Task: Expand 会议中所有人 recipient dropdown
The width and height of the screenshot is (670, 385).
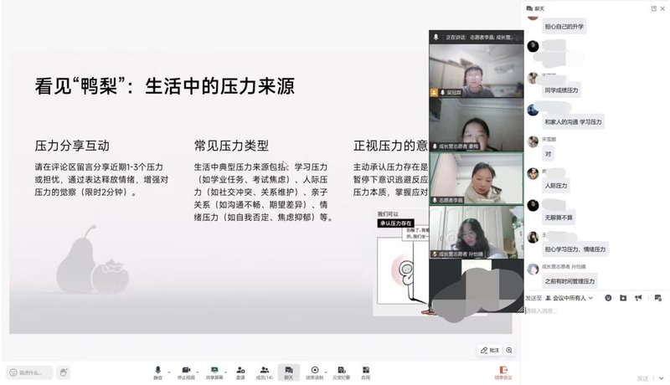Action: 569,298
